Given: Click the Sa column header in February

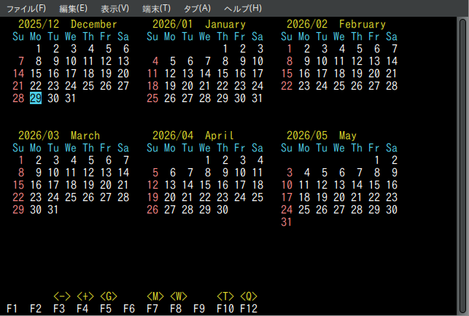Looking at the screenshot, I should (x=392, y=36).
